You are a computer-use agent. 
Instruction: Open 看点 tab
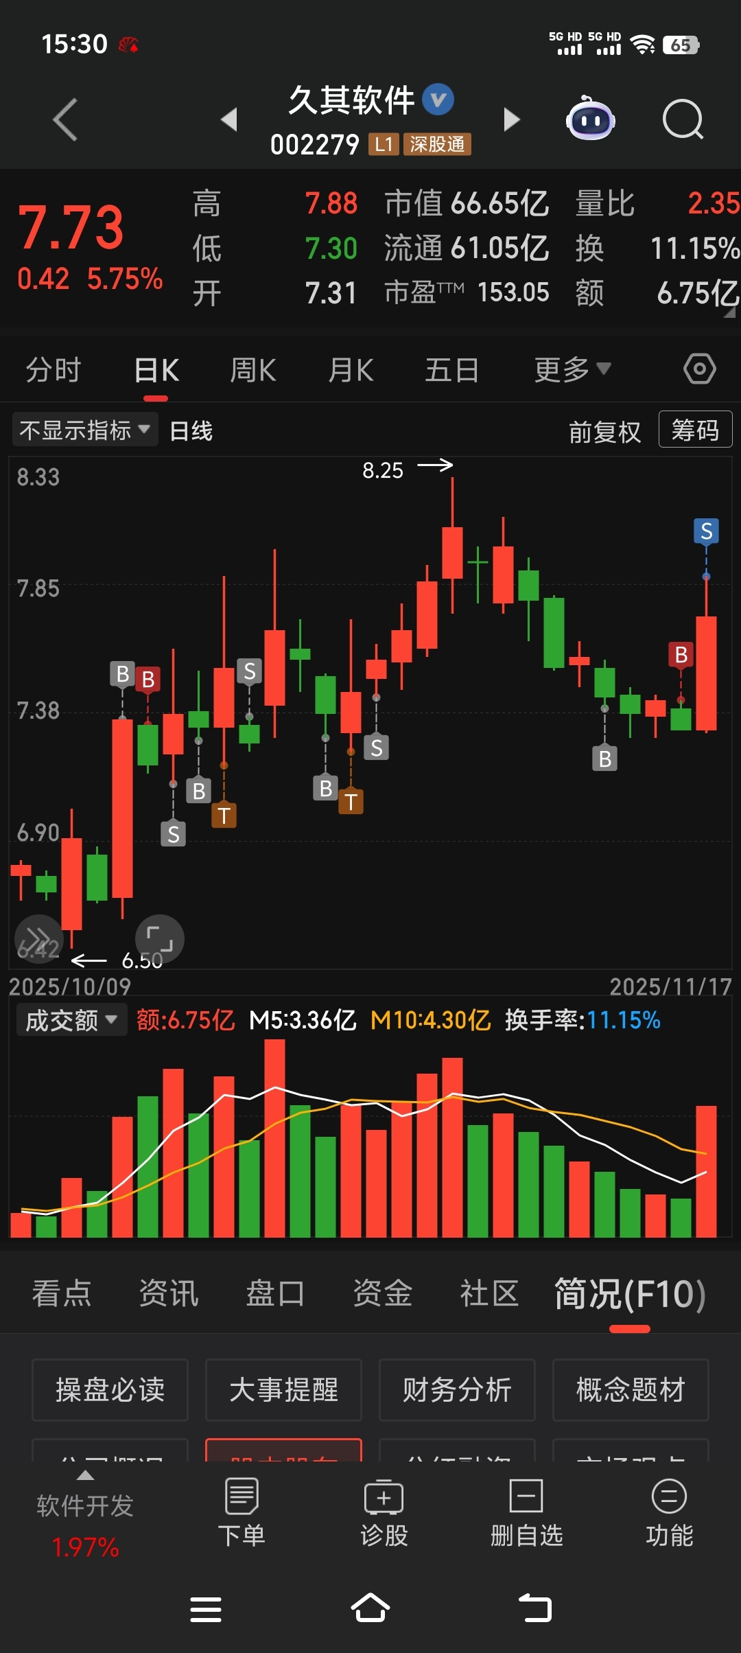point(62,1293)
